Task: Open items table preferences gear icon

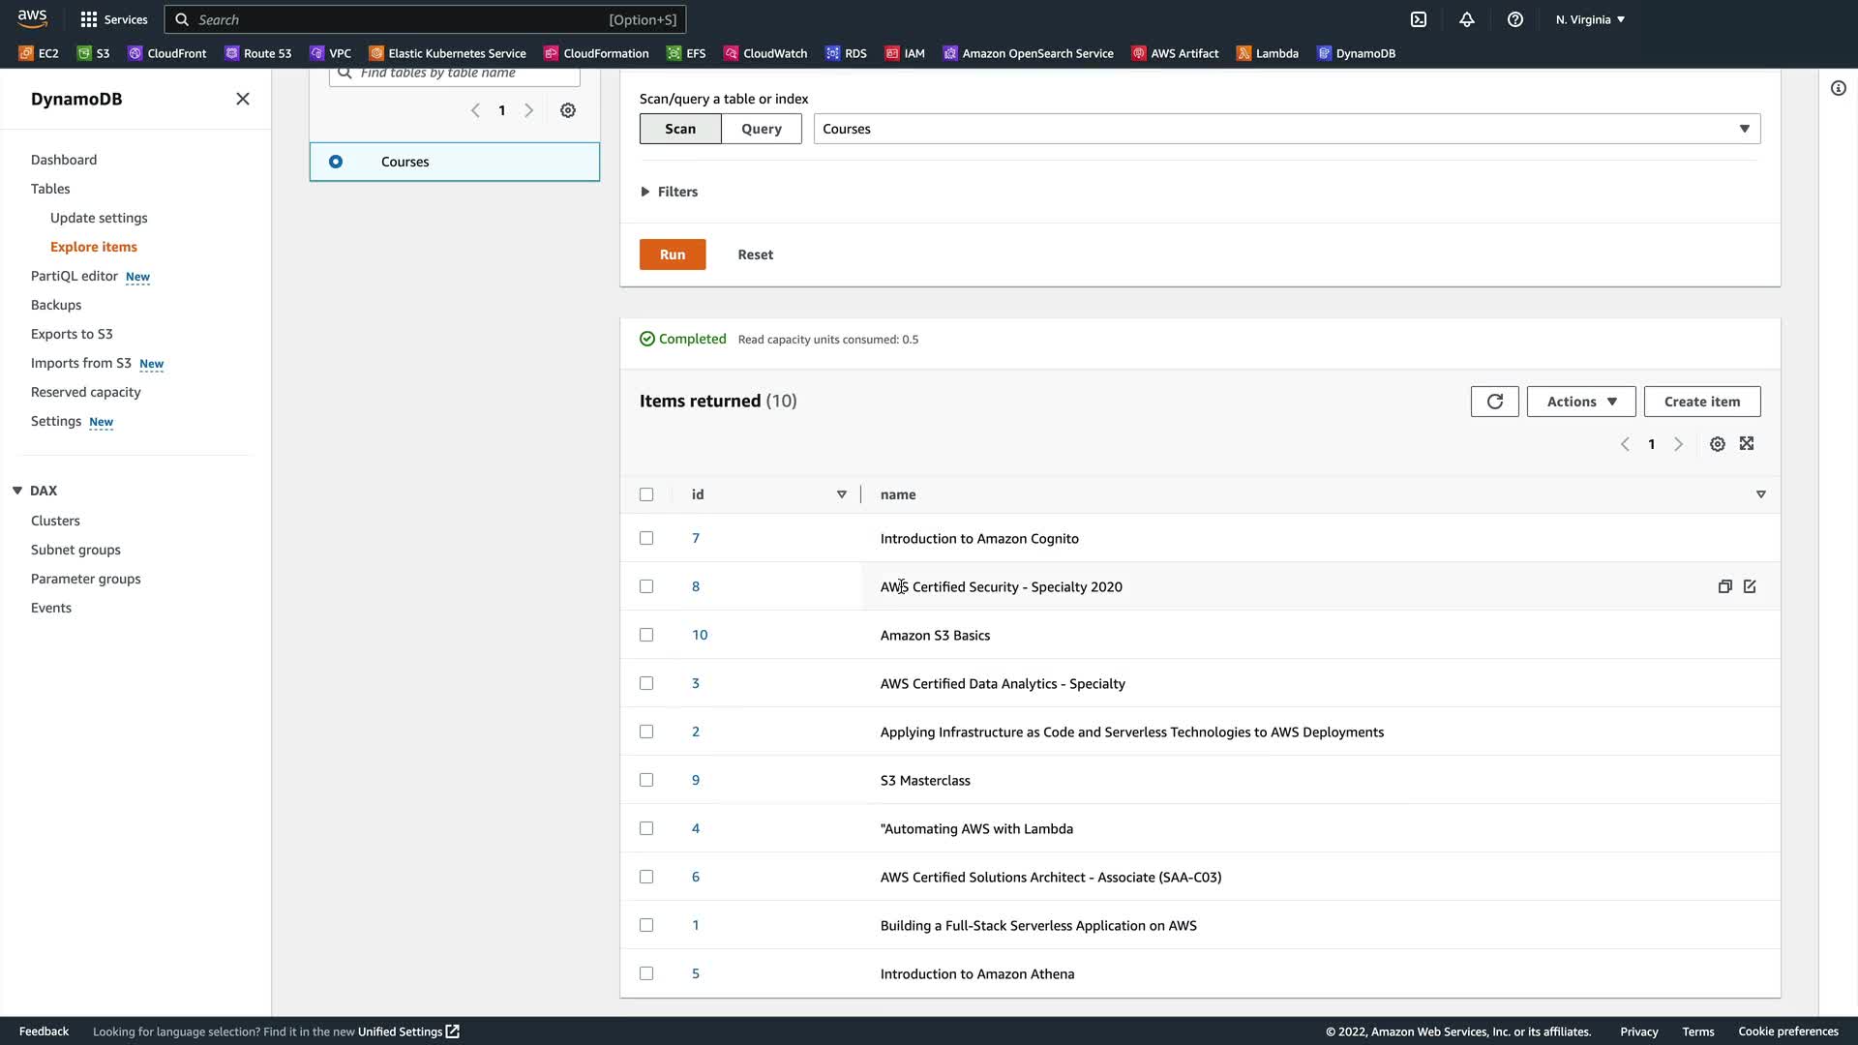Action: 1717,444
